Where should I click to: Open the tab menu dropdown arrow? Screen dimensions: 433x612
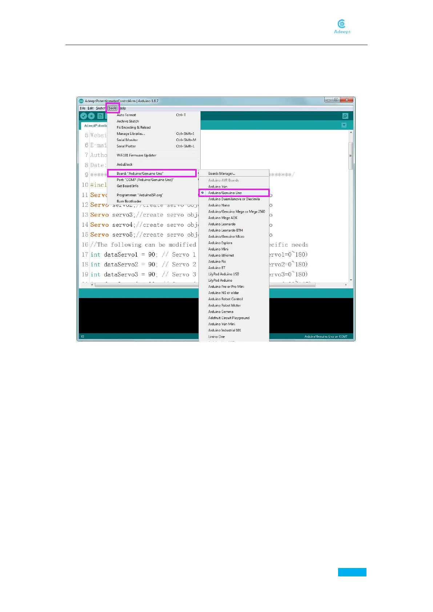pos(344,125)
